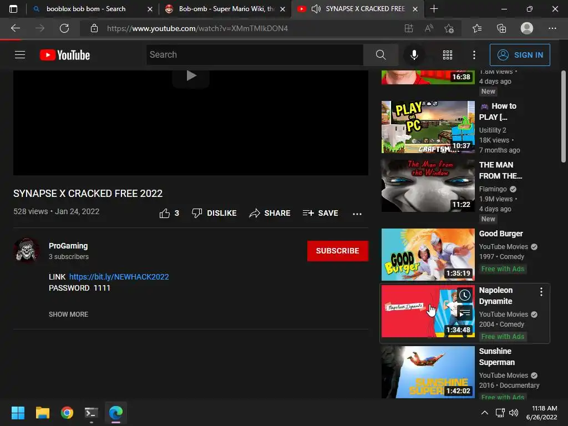568x426 pixels.
Task: Open the tab actions menu
Action: tap(13, 9)
